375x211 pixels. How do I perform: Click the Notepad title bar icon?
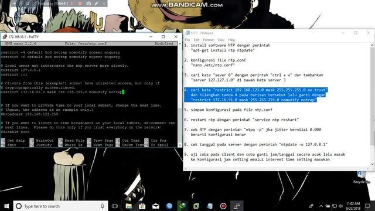[187, 33]
